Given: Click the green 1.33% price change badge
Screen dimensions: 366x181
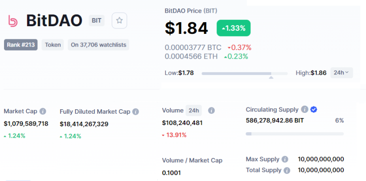Looking at the screenshot, I should click(234, 28).
